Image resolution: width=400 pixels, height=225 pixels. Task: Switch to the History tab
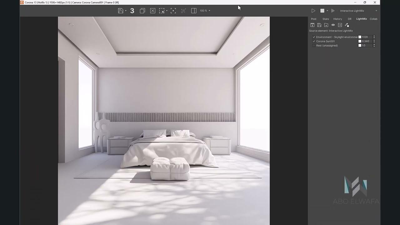coord(337,19)
